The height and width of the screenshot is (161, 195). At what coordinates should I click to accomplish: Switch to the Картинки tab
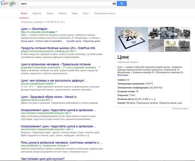click(x=37, y=13)
